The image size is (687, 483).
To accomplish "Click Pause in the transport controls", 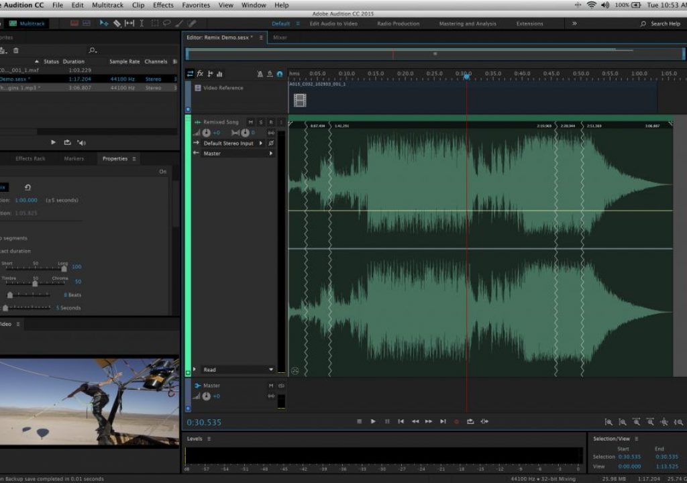I will [387, 422].
